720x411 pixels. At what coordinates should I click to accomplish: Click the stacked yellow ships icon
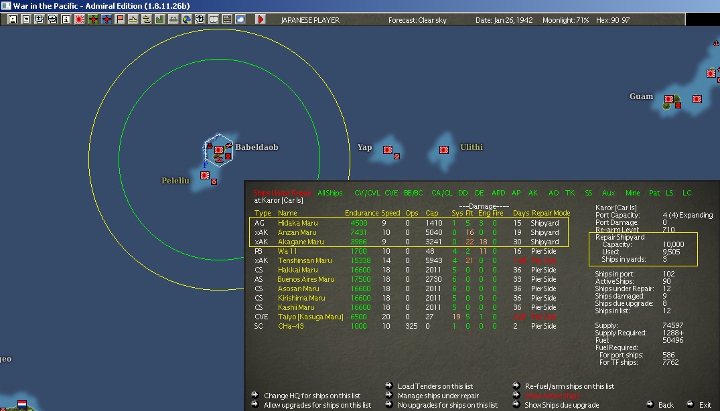pos(147,19)
